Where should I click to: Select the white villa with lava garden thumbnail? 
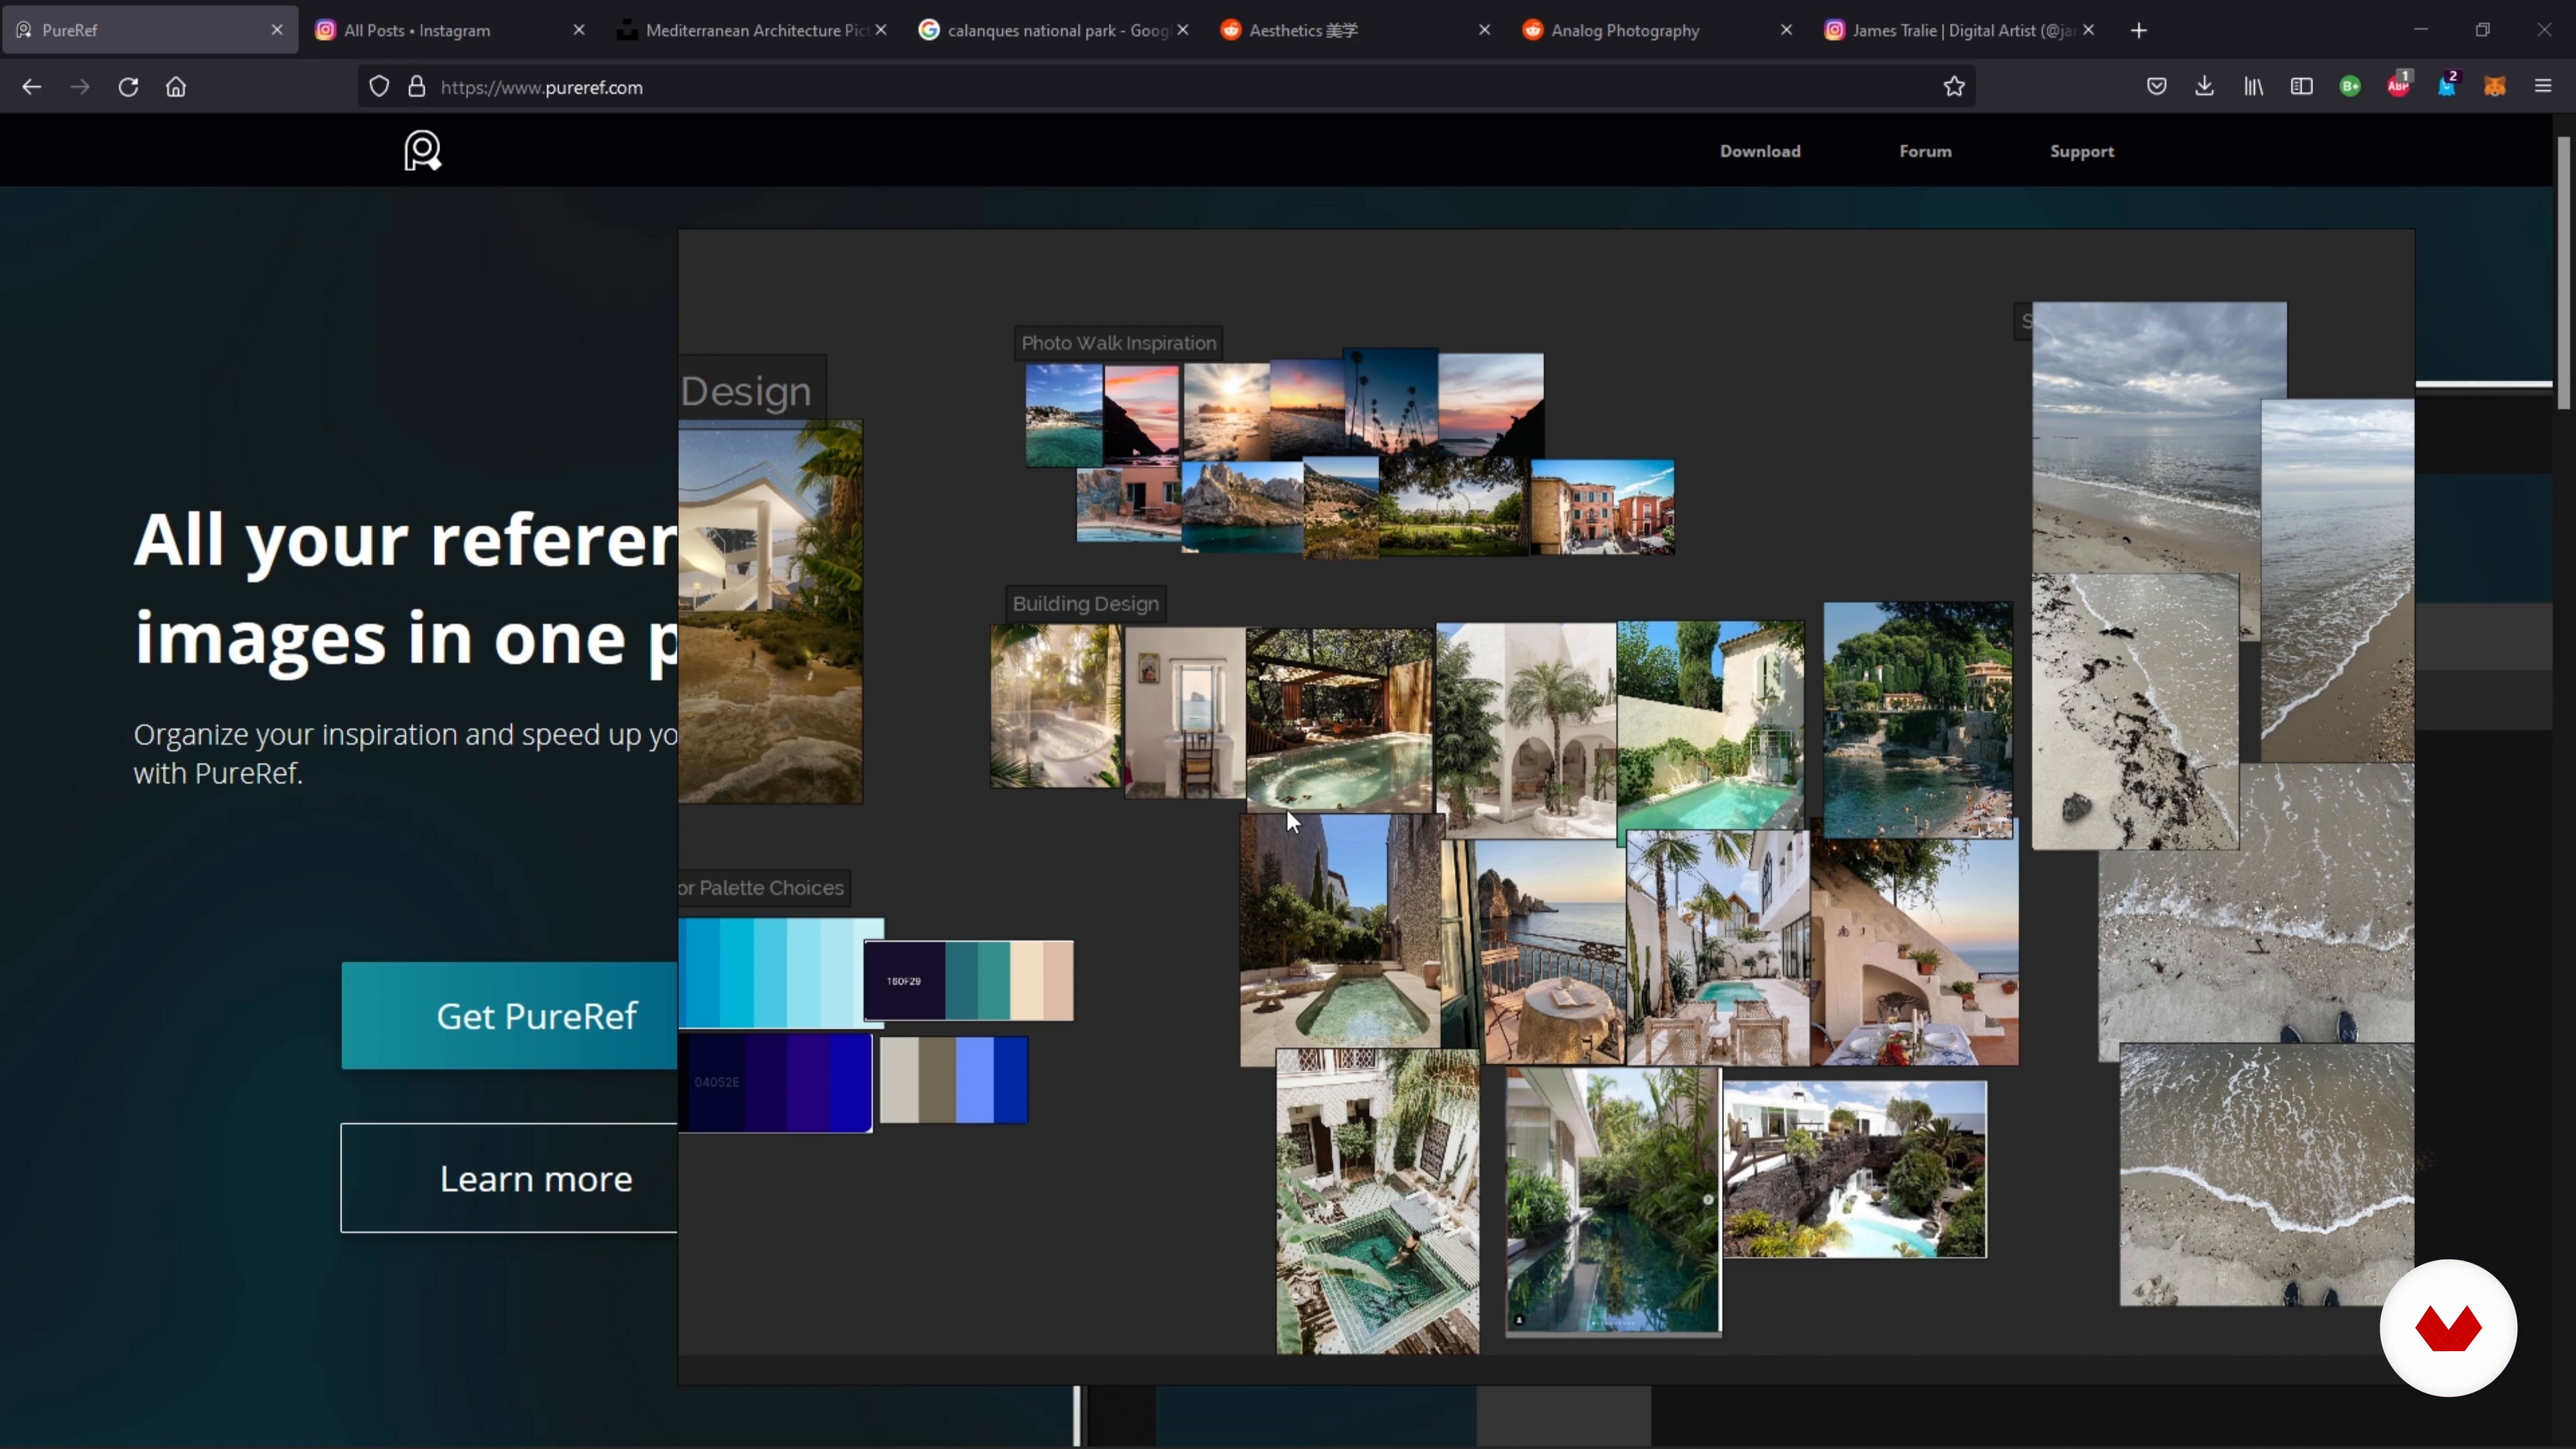coord(1855,1169)
